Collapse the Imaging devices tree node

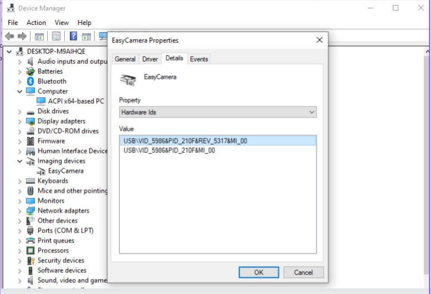tap(19, 161)
